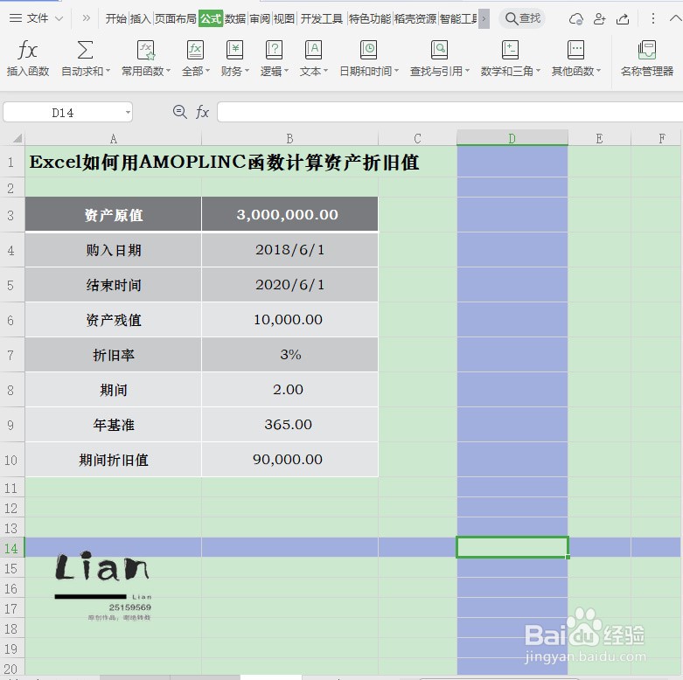Viewport: 683px width, 680px height.
Task: Select cell with 90,000.00
Action: tap(289, 459)
